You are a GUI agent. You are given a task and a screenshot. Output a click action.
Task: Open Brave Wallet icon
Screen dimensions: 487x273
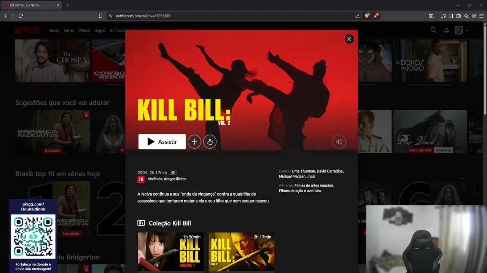(458, 16)
